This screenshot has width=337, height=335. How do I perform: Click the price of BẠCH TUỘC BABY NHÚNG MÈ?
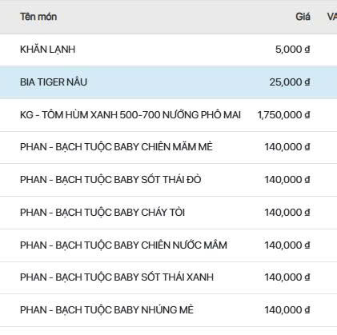[287, 310]
